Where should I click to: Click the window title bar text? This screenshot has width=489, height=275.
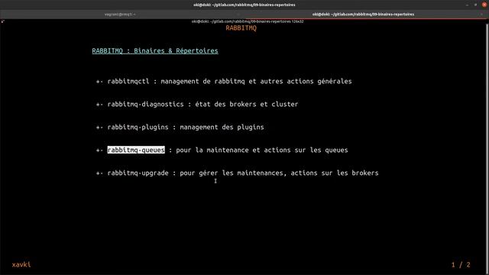tap(244, 5)
